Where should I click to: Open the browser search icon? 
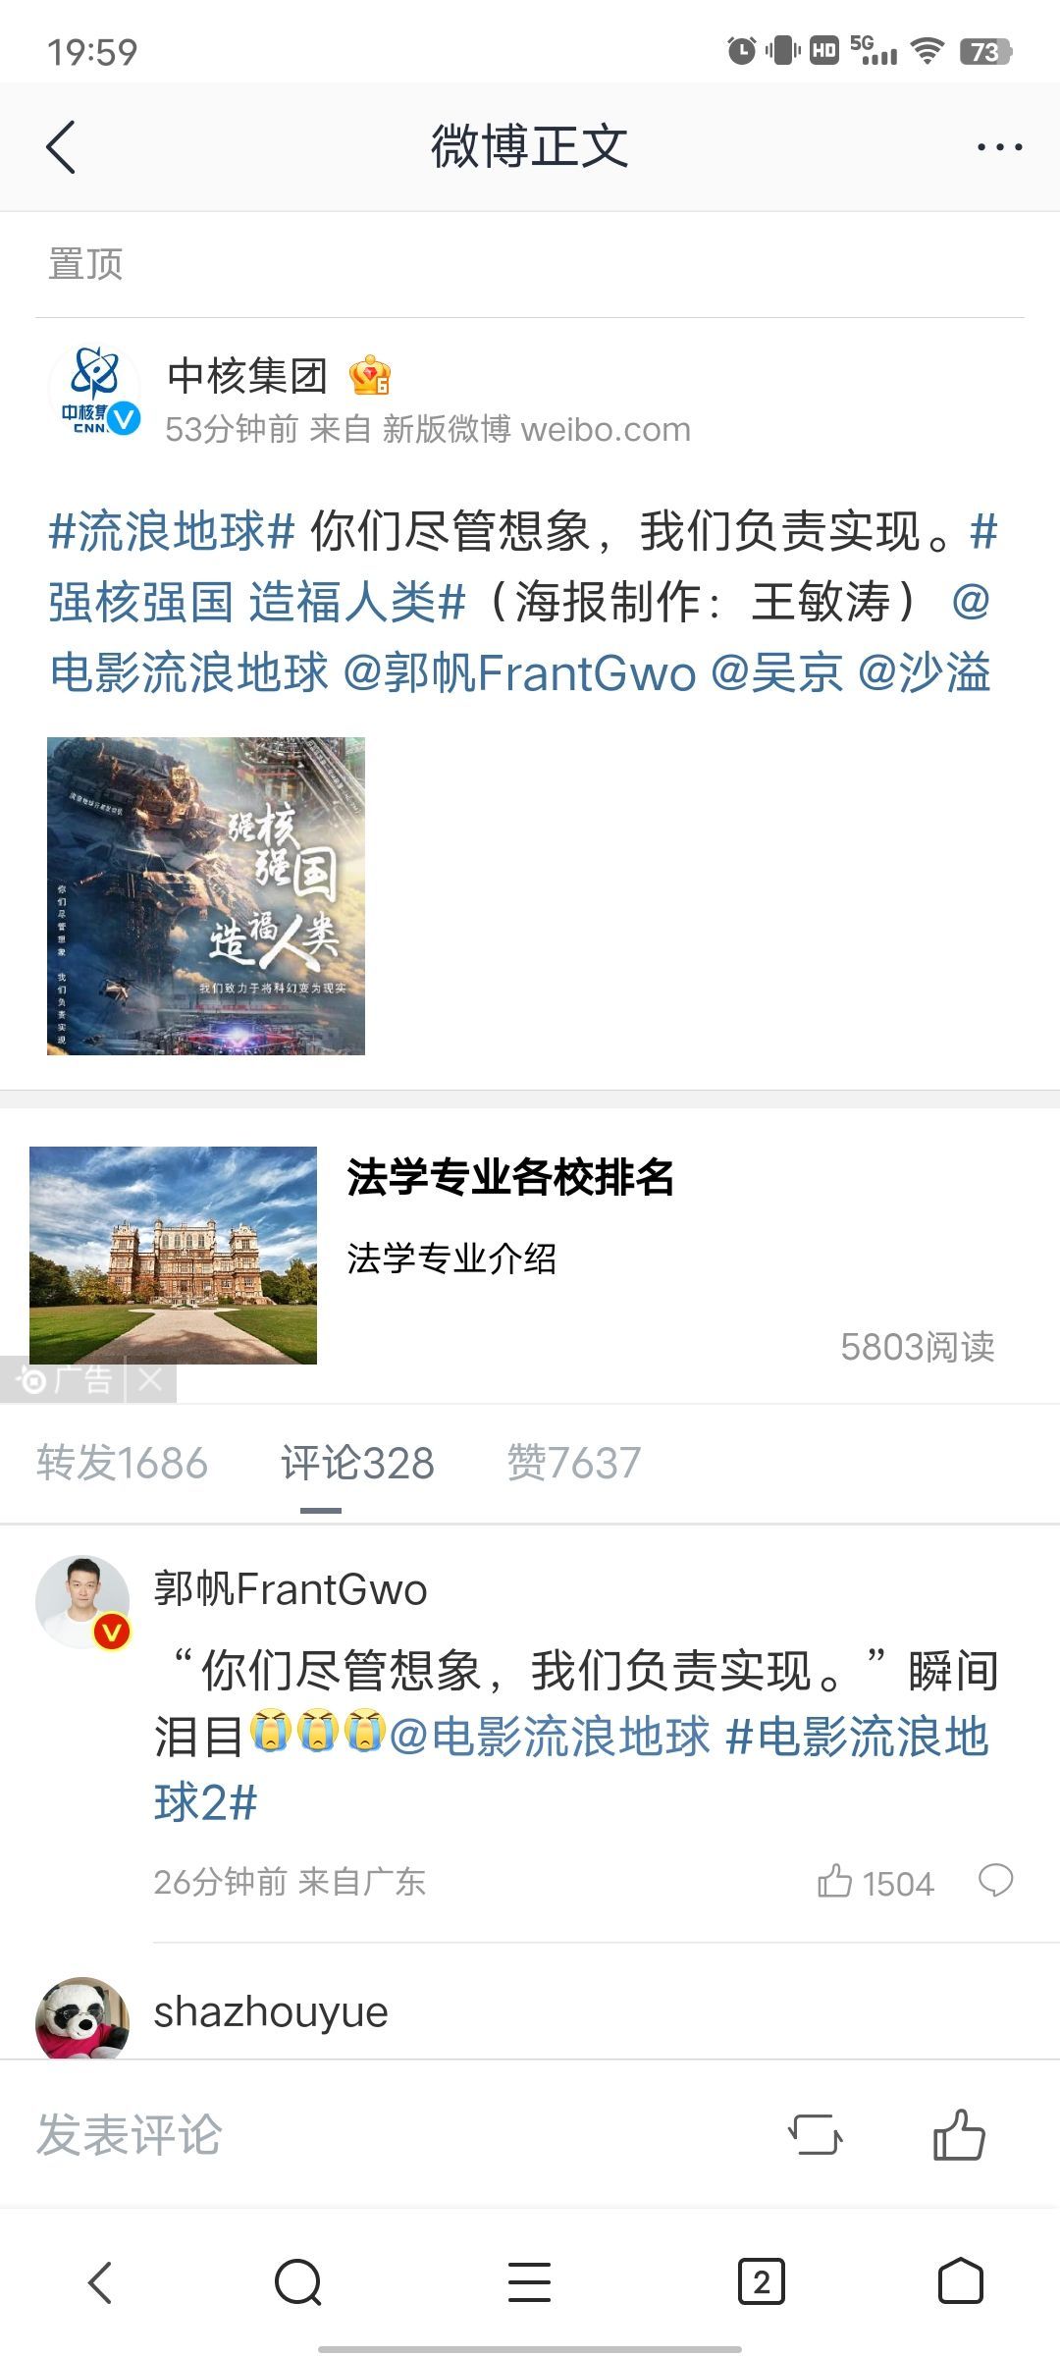click(x=298, y=2281)
